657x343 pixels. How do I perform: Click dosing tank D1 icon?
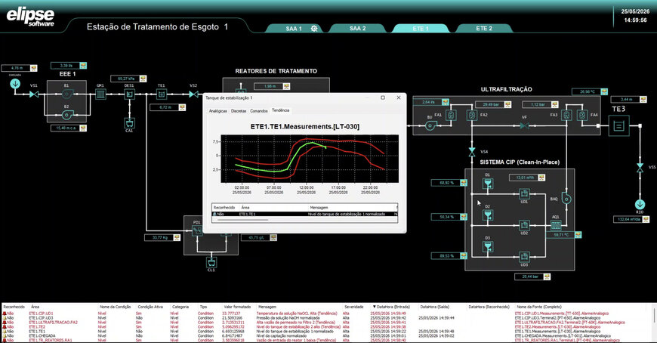[x=488, y=184]
